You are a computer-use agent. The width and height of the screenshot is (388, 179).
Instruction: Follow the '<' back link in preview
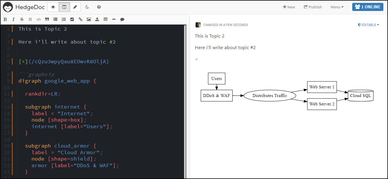(x=196, y=59)
